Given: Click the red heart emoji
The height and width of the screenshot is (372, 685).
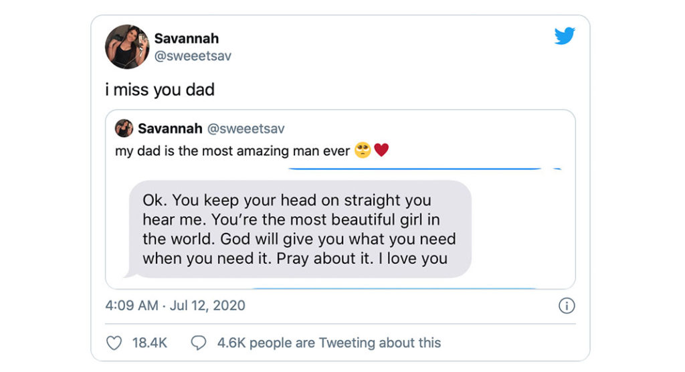Looking at the screenshot, I should (381, 151).
